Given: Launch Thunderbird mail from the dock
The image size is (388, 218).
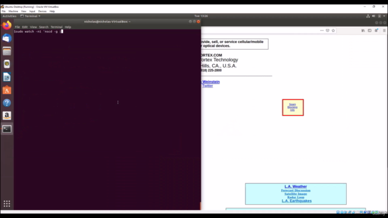Looking at the screenshot, I should click(7, 38).
